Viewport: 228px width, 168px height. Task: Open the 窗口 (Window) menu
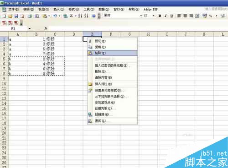point(119,10)
